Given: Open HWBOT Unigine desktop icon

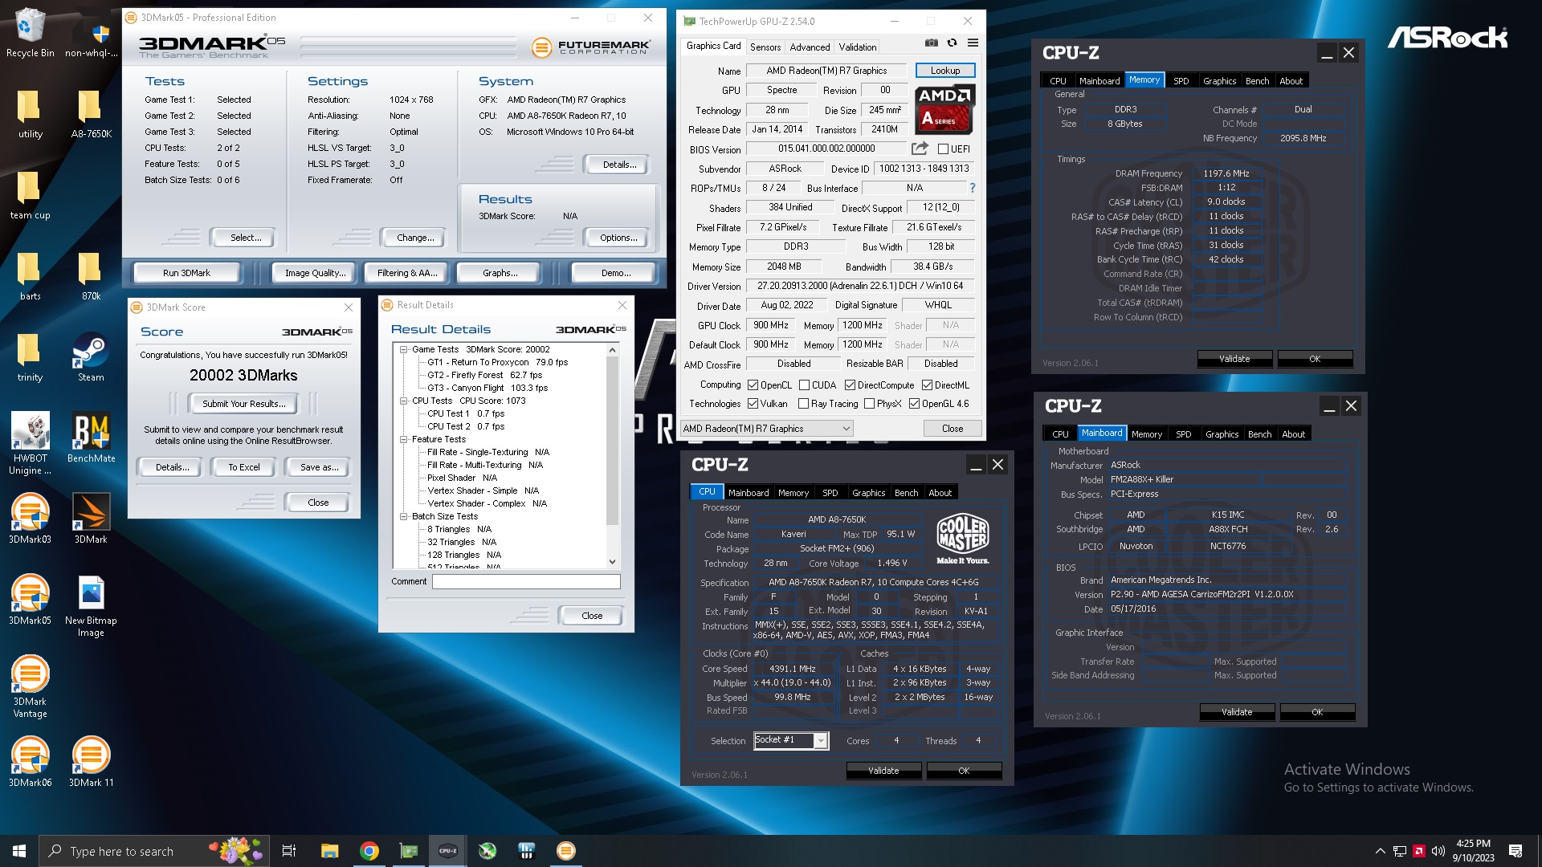Looking at the screenshot, I should (30, 444).
